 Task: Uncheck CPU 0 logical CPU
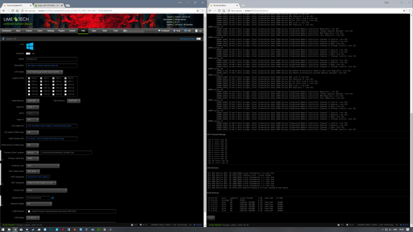(x=29, y=78)
